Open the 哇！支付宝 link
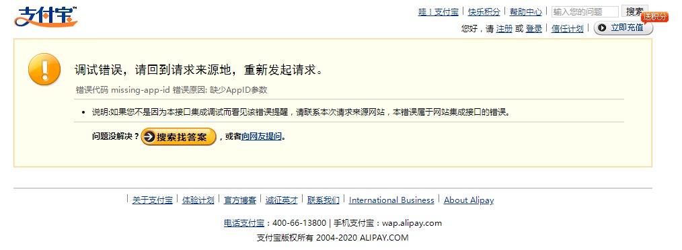 (x=438, y=12)
